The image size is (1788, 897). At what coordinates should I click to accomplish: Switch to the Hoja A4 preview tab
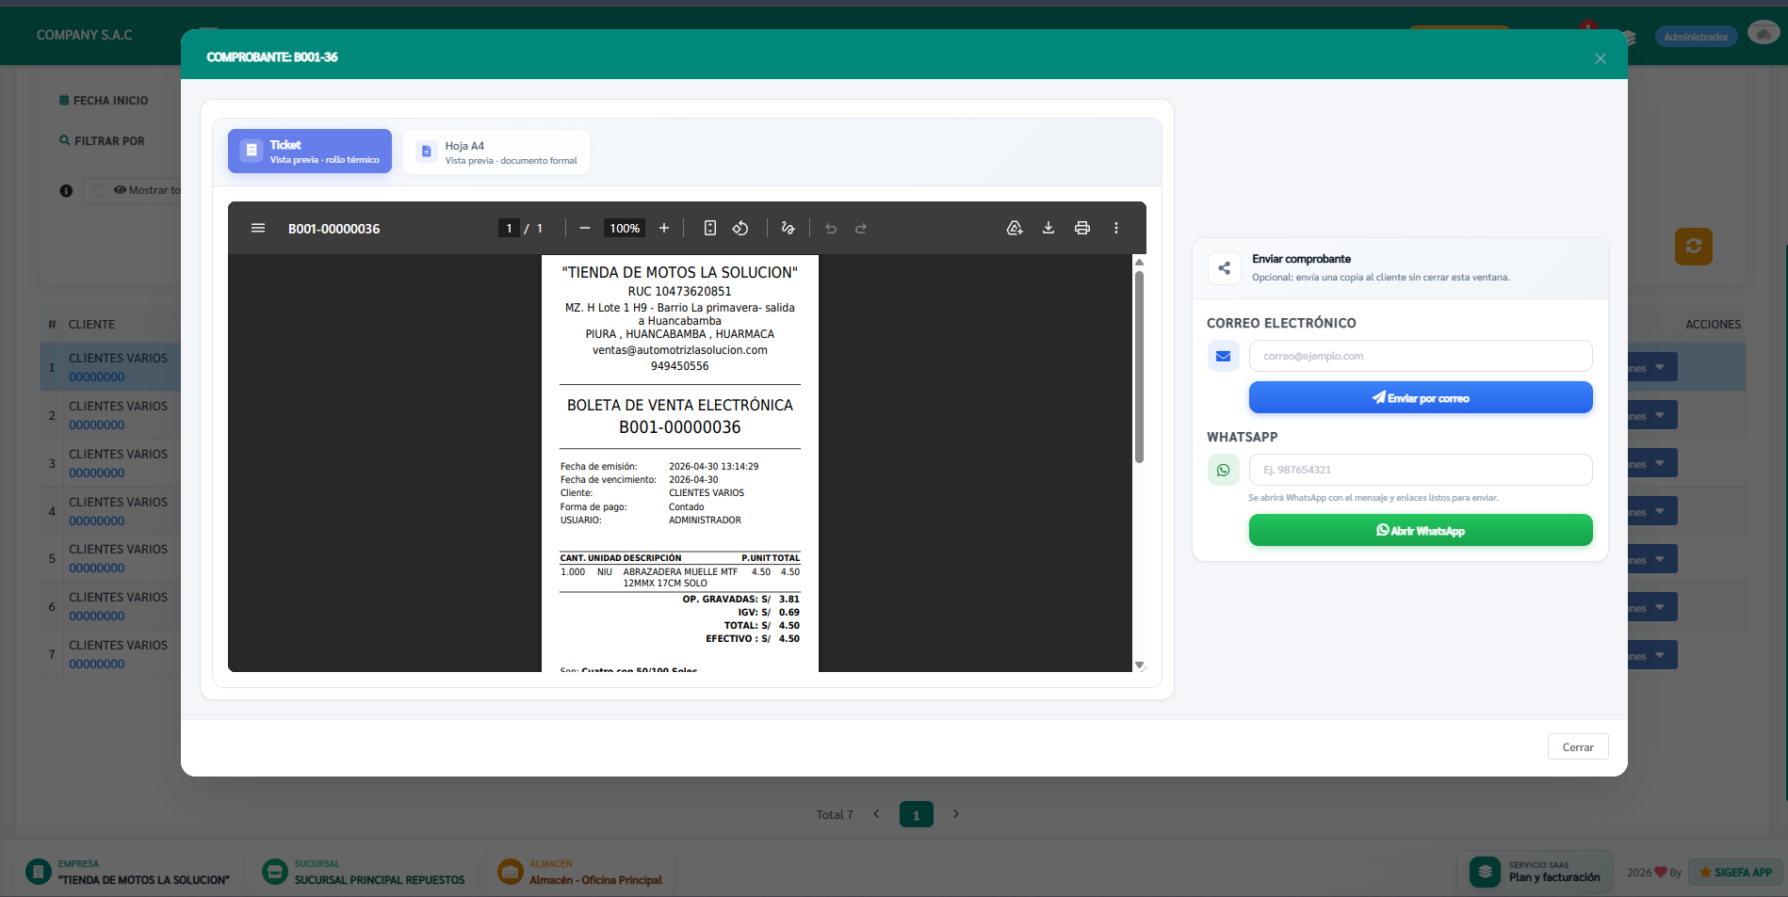[496, 152]
